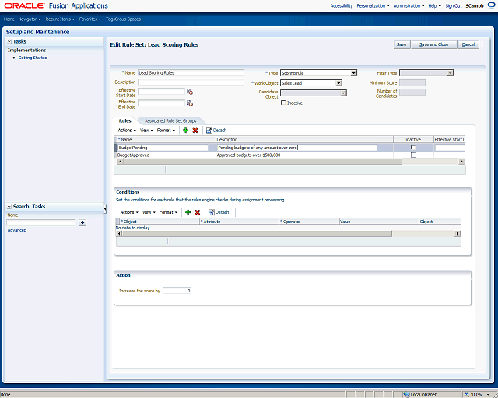Open View menu in Rules toolbar

pyautogui.click(x=146, y=130)
